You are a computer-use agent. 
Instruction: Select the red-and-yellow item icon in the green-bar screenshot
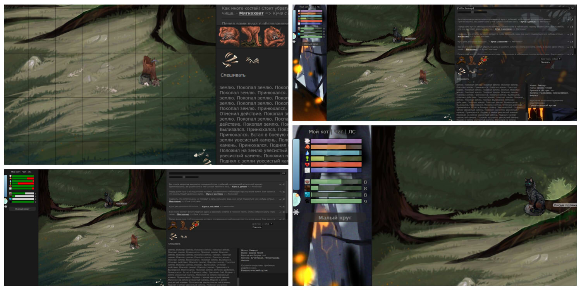pyautogui.click(x=195, y=225)
